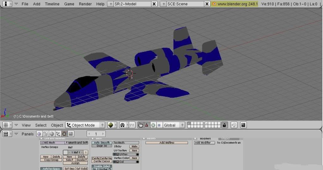The width and height of the screenshot is (323, 170).
Task: Collapse the buttons window header arrow
Action: 16,134
